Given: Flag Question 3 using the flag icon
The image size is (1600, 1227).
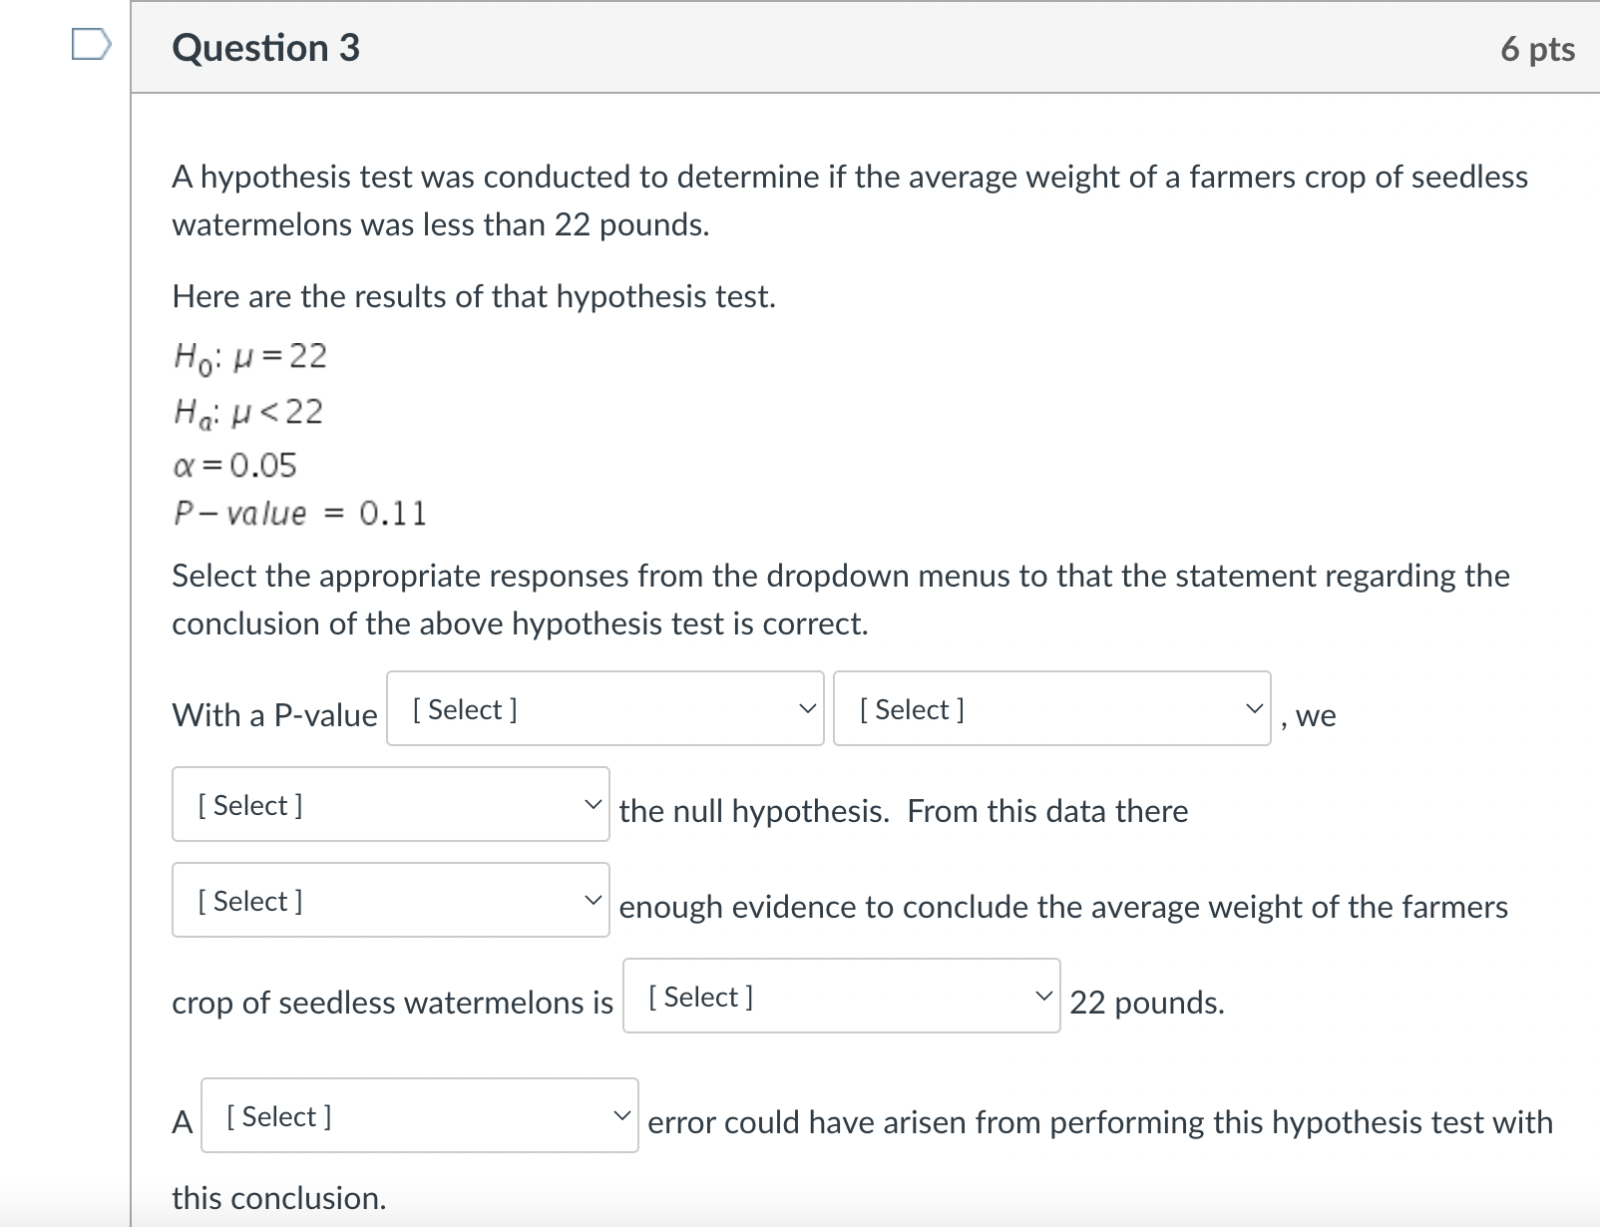Looking at the screenshot, I should [90, 45].
